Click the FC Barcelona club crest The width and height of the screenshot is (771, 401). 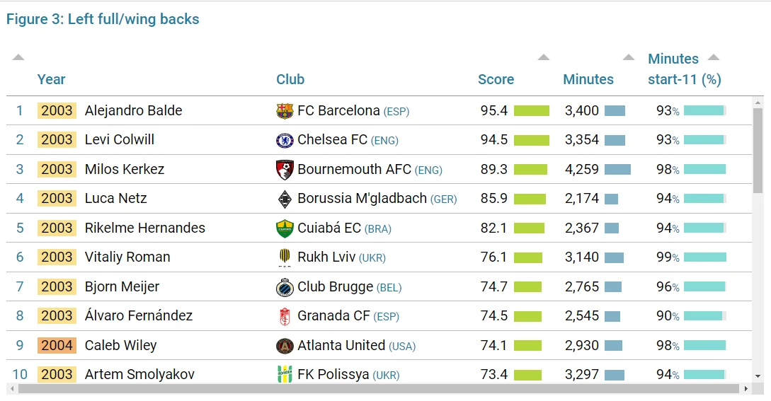(285, 111)
